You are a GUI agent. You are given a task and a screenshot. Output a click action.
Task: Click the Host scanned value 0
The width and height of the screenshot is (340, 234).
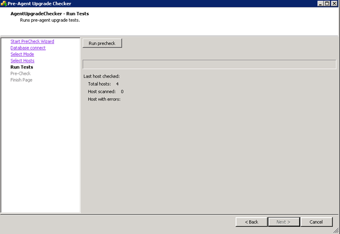pos(122,92)
